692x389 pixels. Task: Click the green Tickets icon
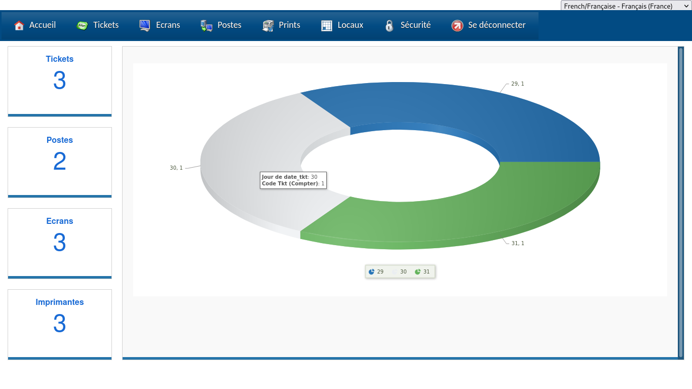click(x=82, y=25)
